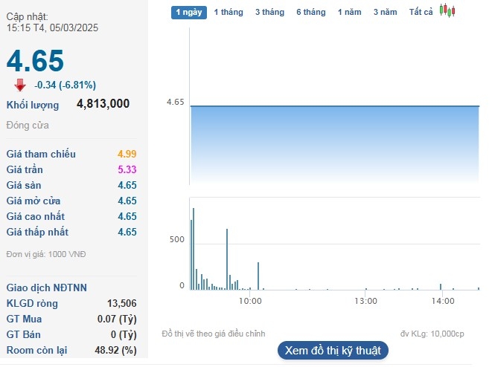Select the '1 ngày' chart tab
The width and height of the screenshot is (492, 367).
[x=189, y=12]
